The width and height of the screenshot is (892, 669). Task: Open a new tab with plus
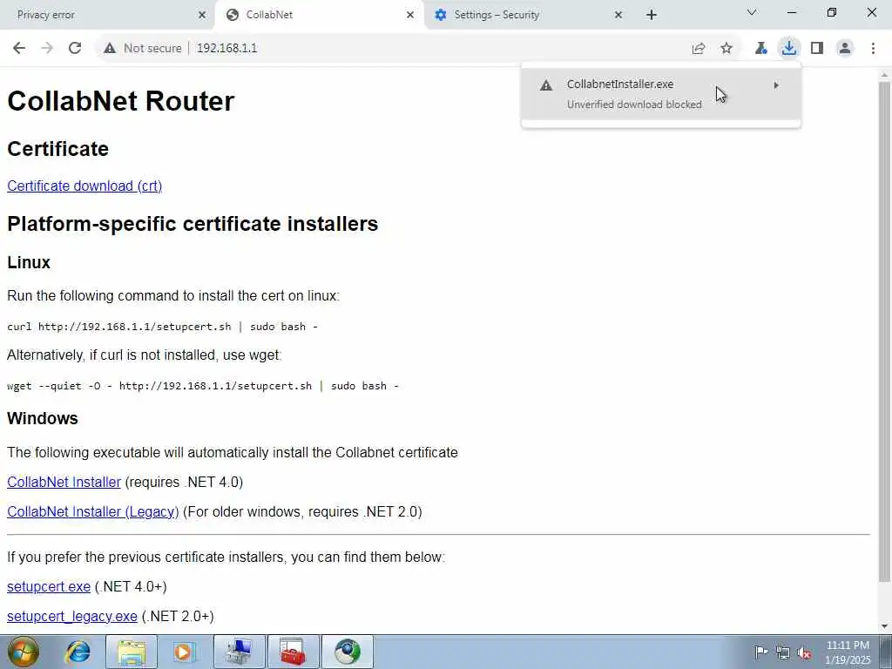pyautogui.click(x=652, y=15)
